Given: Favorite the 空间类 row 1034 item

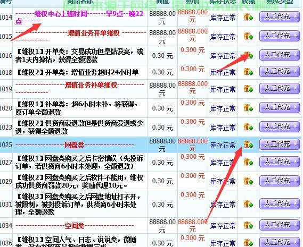Looking at the screenshot, I should (248, 225).
